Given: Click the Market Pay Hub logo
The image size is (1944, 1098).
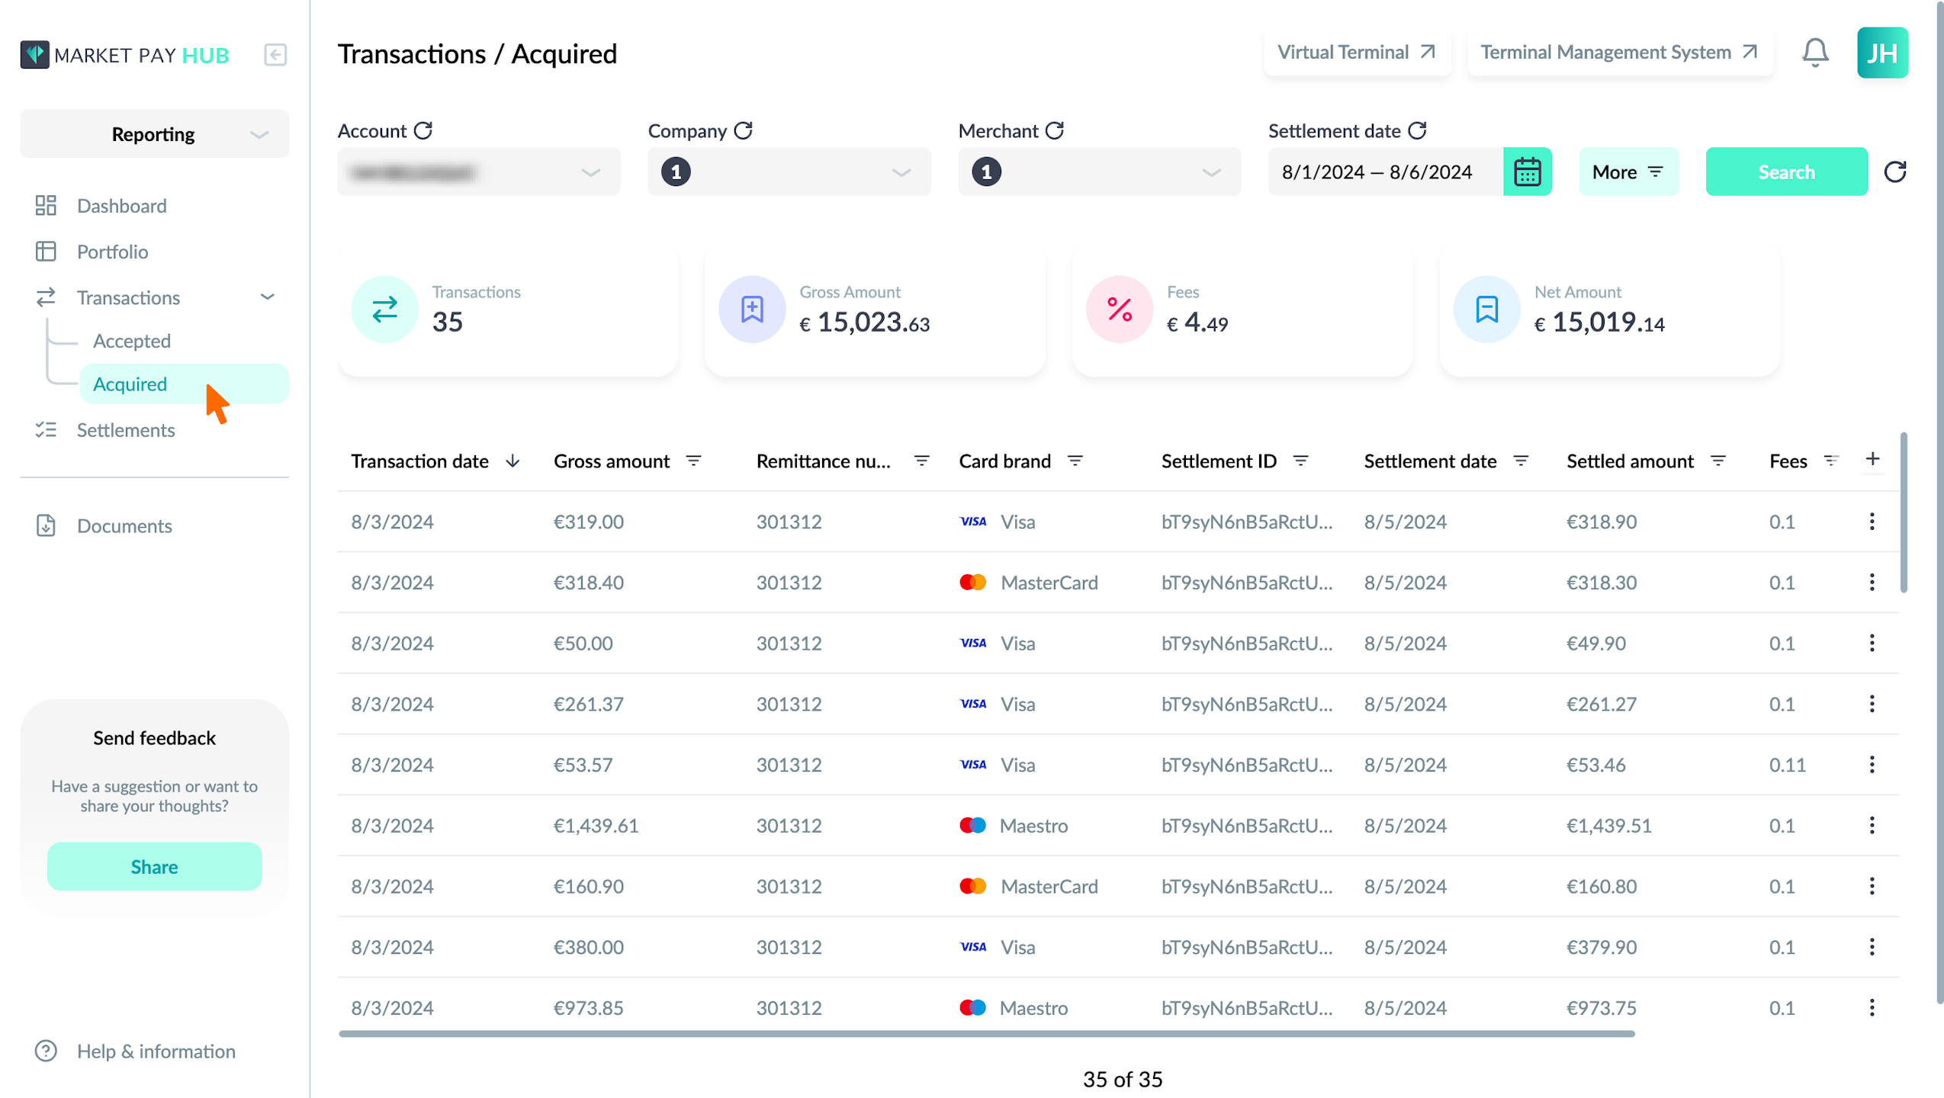Looking at the screenshot, I should pos(124,55).
